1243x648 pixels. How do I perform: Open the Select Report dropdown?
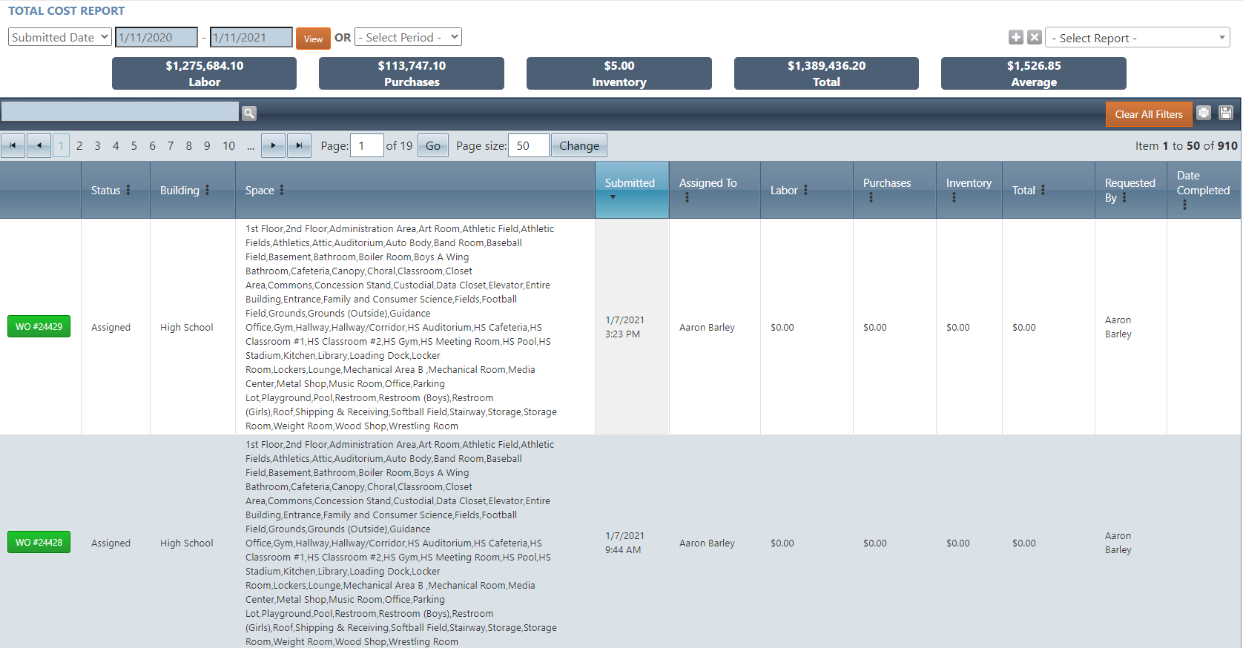tap(1137, 38)
